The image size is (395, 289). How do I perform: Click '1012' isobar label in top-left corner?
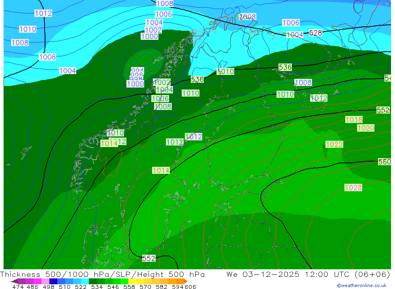pos(43,13)
